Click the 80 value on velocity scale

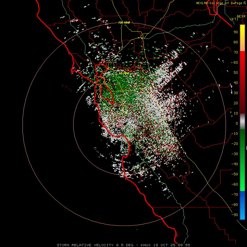pyautogui.click(x=236, y=42)
